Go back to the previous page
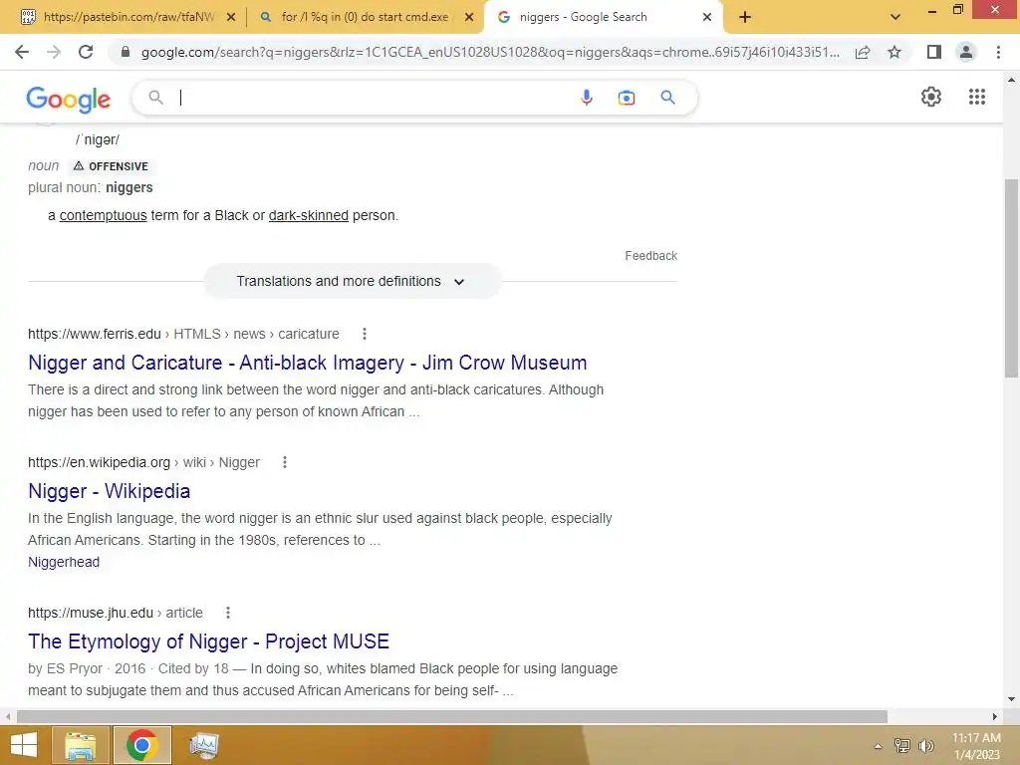This screenshot has width=1020, height=765. [x=22, y=52]
